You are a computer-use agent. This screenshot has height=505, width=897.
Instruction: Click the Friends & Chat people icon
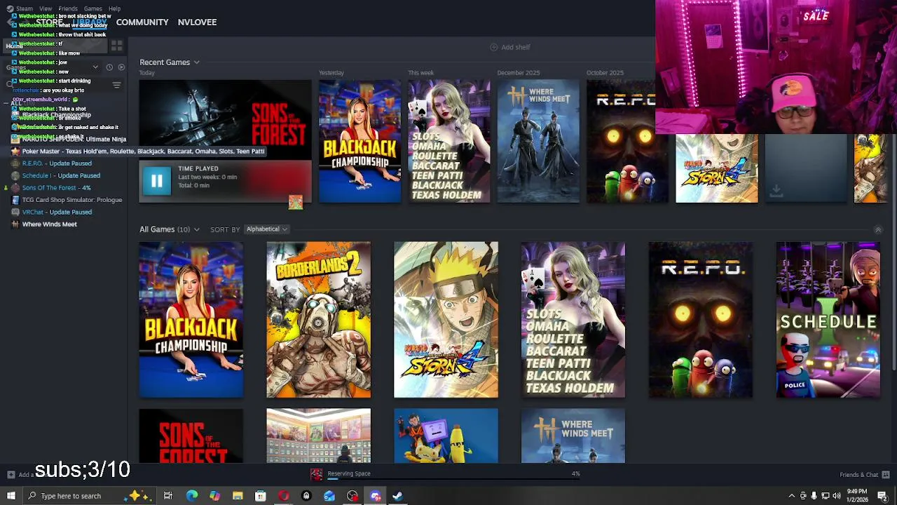[x=886, y=475]
